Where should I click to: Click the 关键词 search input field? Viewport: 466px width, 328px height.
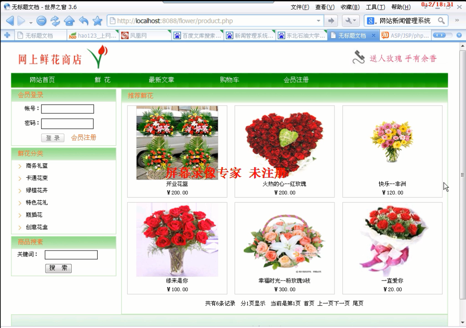tap(71, 255)
